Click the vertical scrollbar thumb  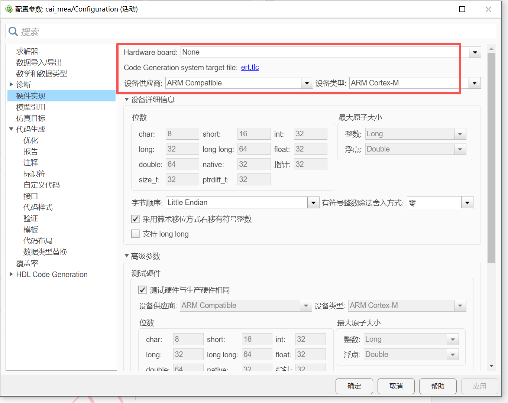click(491, 158)
